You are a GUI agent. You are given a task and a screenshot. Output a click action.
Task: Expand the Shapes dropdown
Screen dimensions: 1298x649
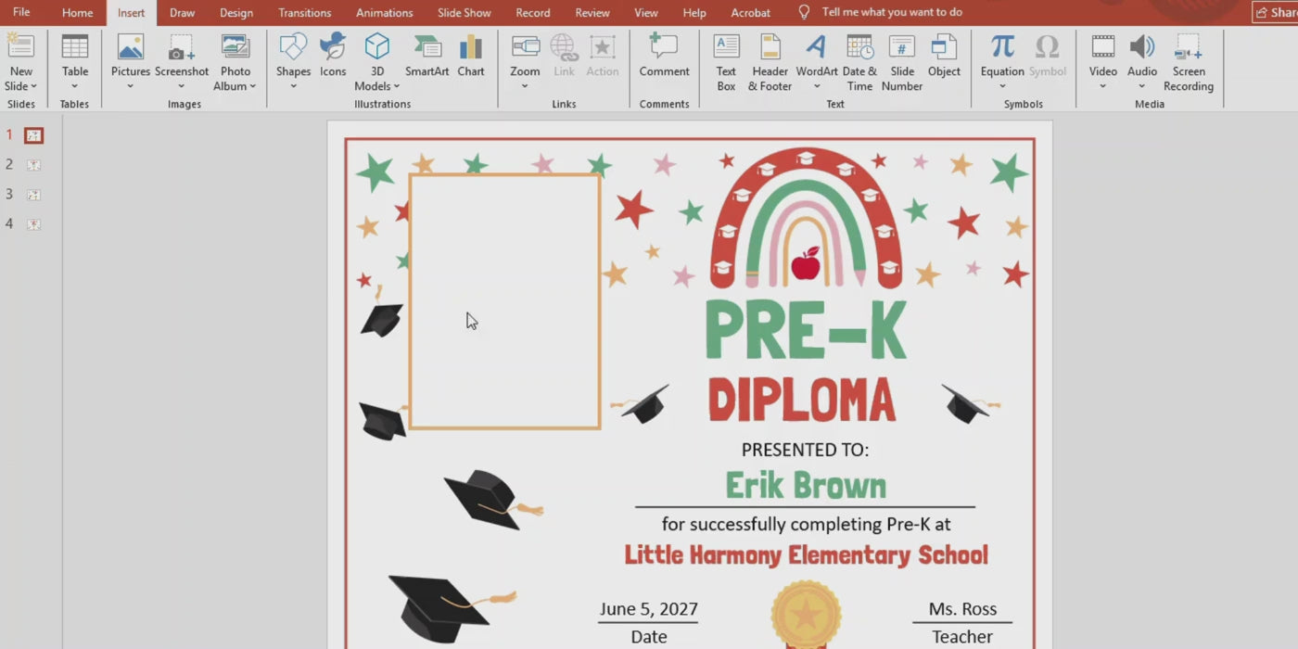(293, 86)
